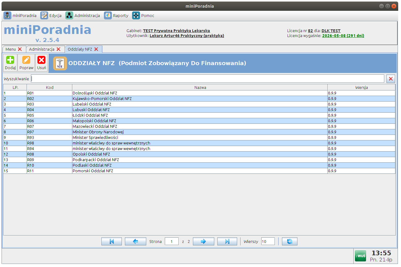Click the Wierszy rows count field
401x267 pixels.
click(268, 241)
